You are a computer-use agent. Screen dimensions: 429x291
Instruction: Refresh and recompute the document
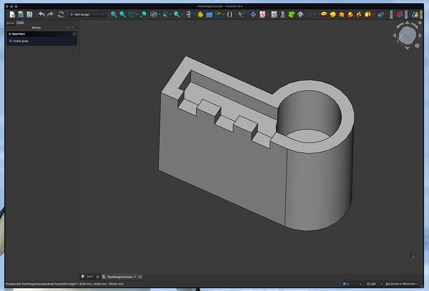[61, 14]
